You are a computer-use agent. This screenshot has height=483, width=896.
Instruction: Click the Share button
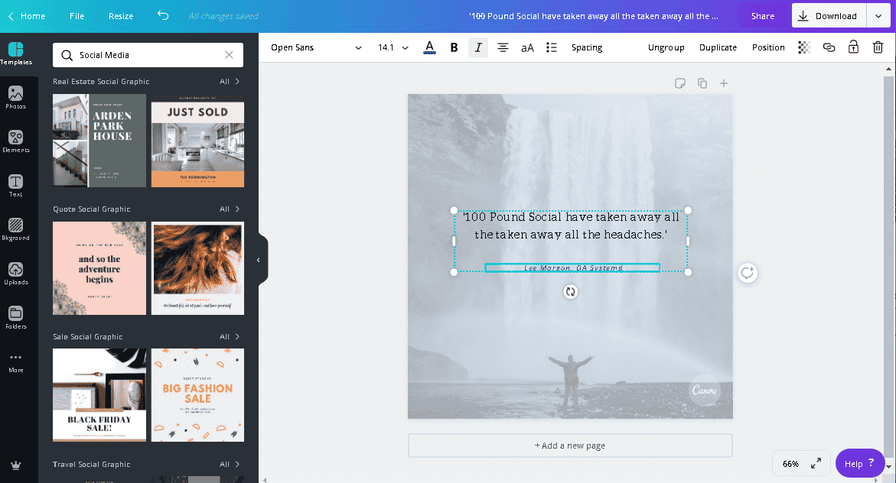(762, 16)
